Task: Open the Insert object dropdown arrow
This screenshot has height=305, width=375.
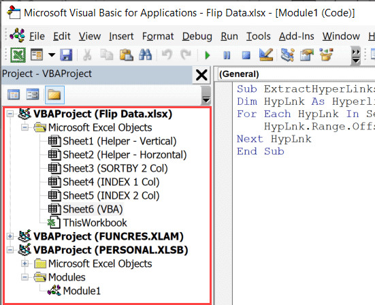Action: pos(52,55)
